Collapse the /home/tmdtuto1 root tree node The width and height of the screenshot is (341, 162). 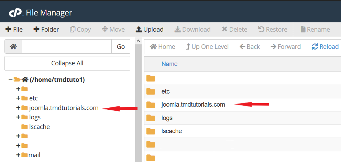[10, 80]
